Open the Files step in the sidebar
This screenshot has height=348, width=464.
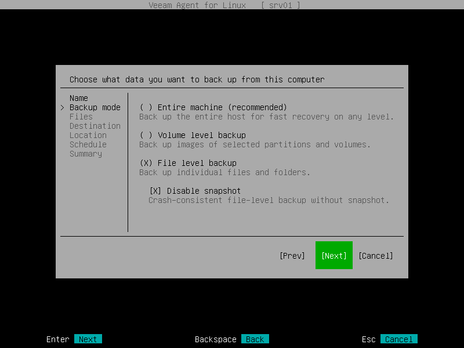[x=81, y=117]
